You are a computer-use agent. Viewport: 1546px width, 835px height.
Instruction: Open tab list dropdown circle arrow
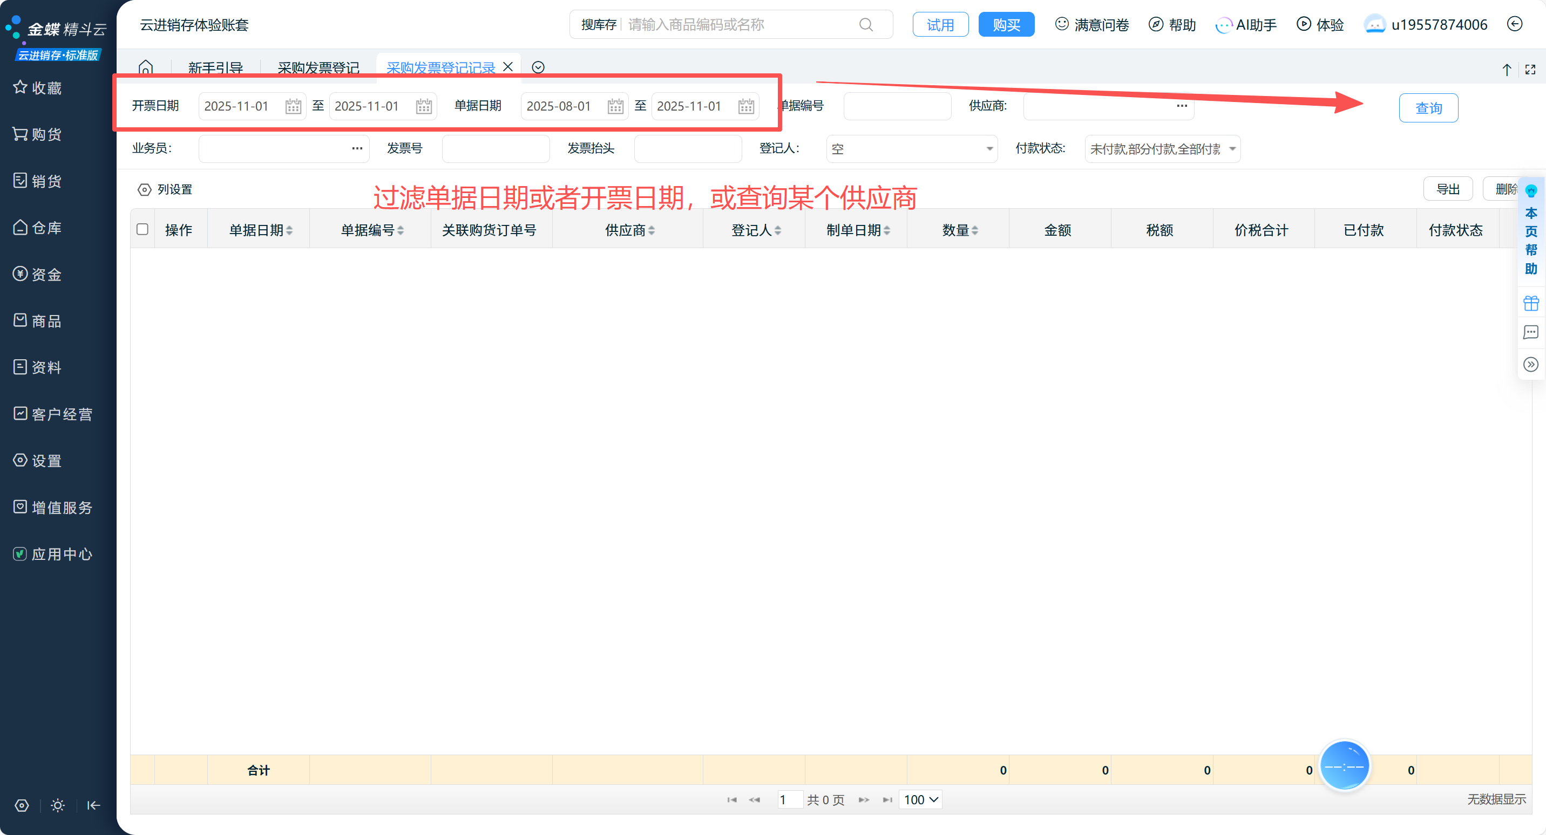click(x=538, y=67)
